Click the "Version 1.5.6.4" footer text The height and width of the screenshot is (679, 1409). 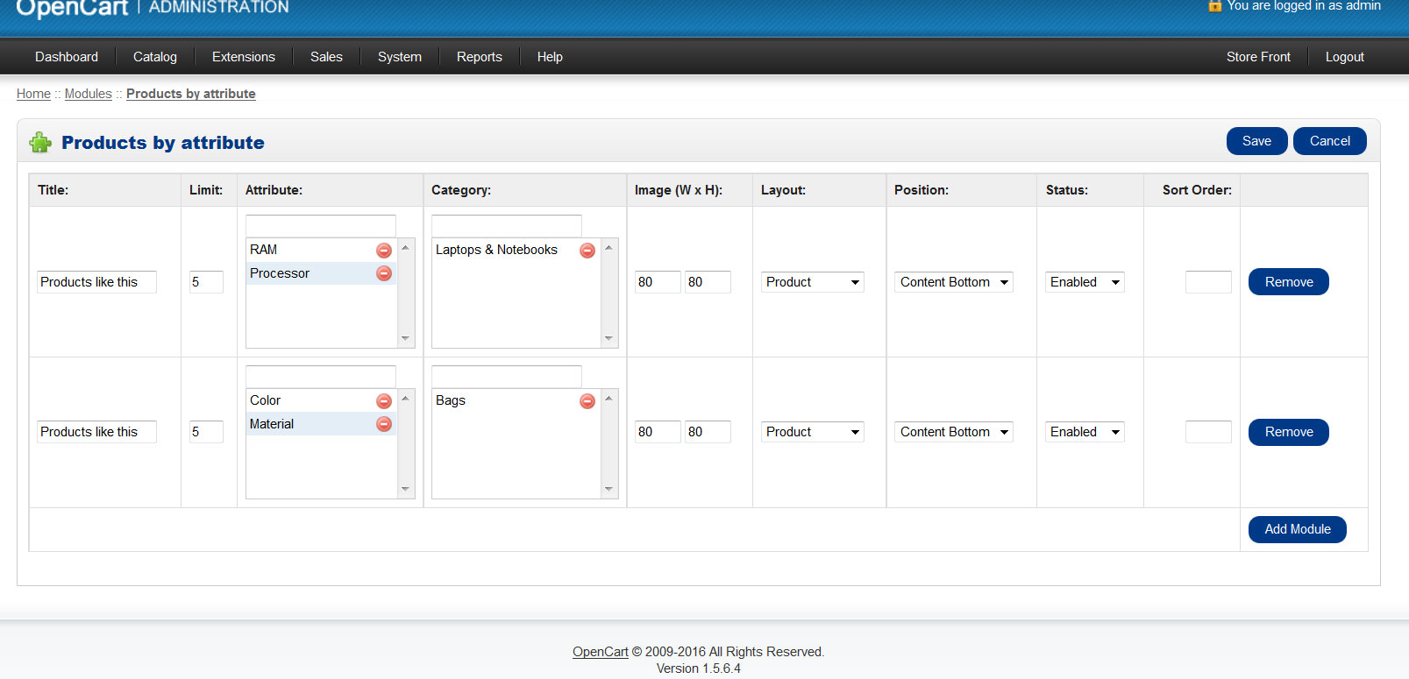point(699,668)
